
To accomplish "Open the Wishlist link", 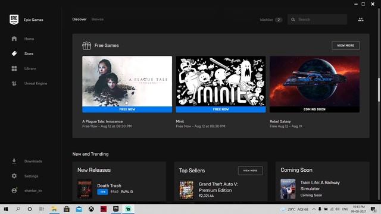I will coord(266,20).
